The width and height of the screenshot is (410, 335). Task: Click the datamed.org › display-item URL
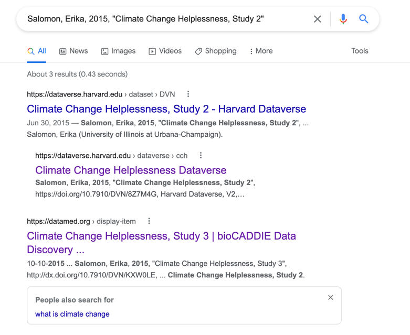click(x=81, y=221)
